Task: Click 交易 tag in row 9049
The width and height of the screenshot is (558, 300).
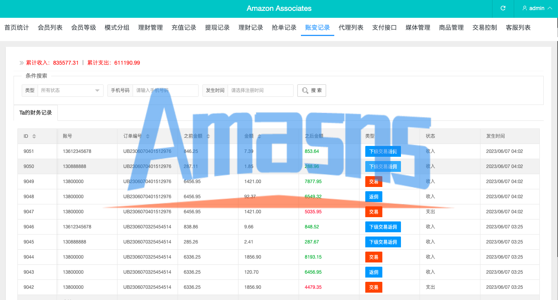Action: pos(374,182)
